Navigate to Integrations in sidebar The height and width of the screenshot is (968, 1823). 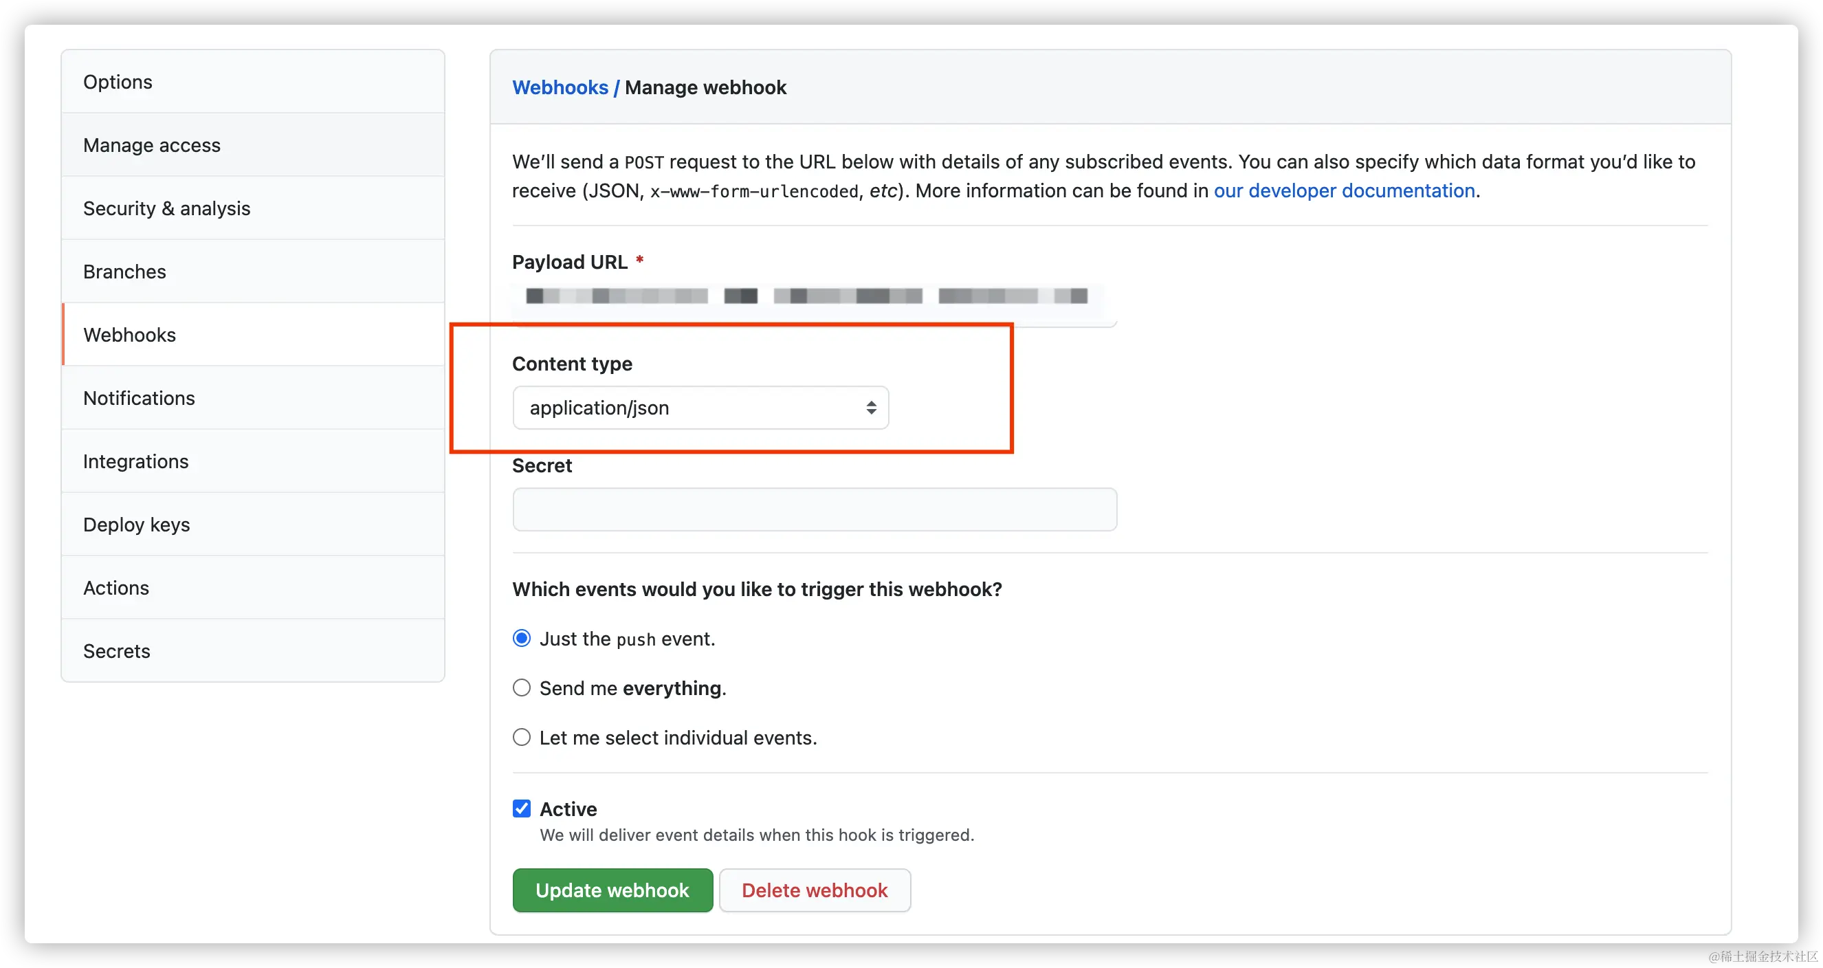(136, 461)
